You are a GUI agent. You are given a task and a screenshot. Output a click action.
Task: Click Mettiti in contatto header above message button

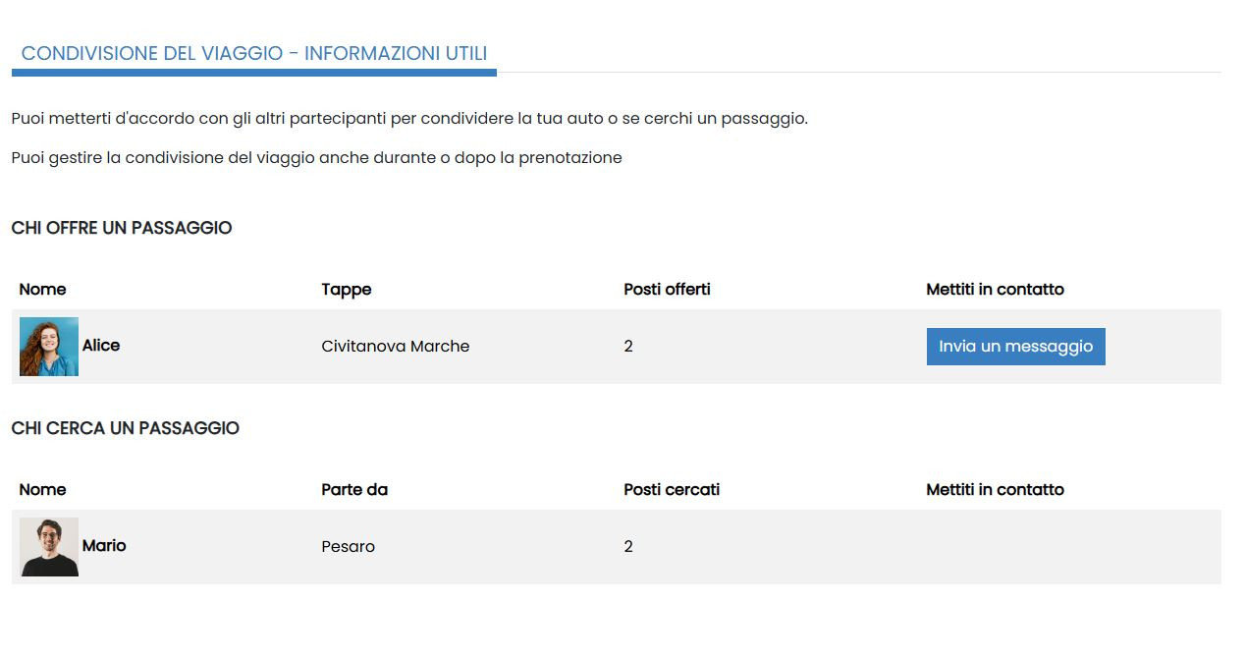(995, 290)
